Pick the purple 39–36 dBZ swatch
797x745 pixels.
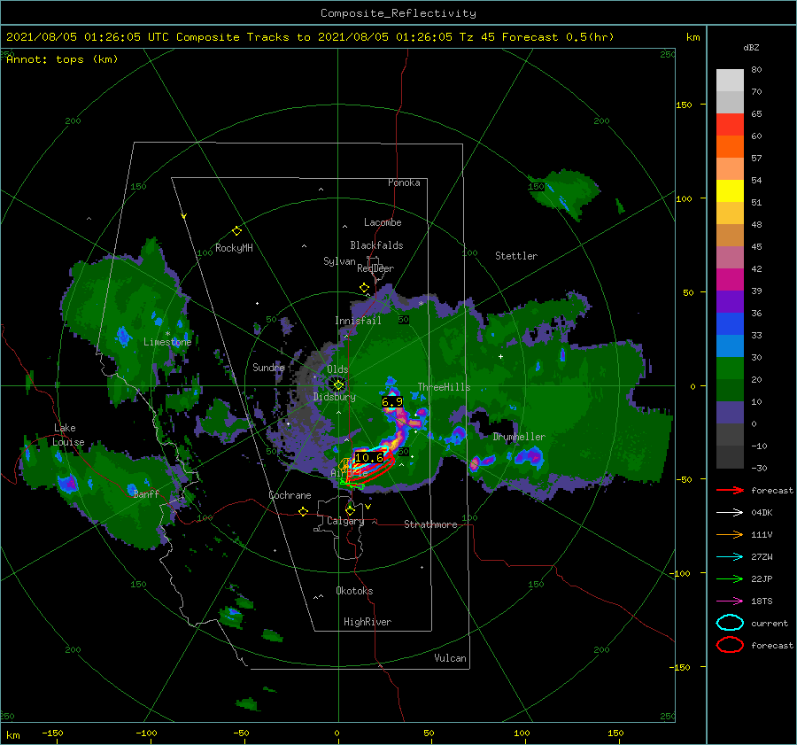click(x=730, y=302)
